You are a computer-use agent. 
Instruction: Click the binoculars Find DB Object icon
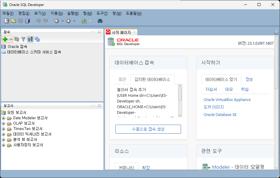100,21
